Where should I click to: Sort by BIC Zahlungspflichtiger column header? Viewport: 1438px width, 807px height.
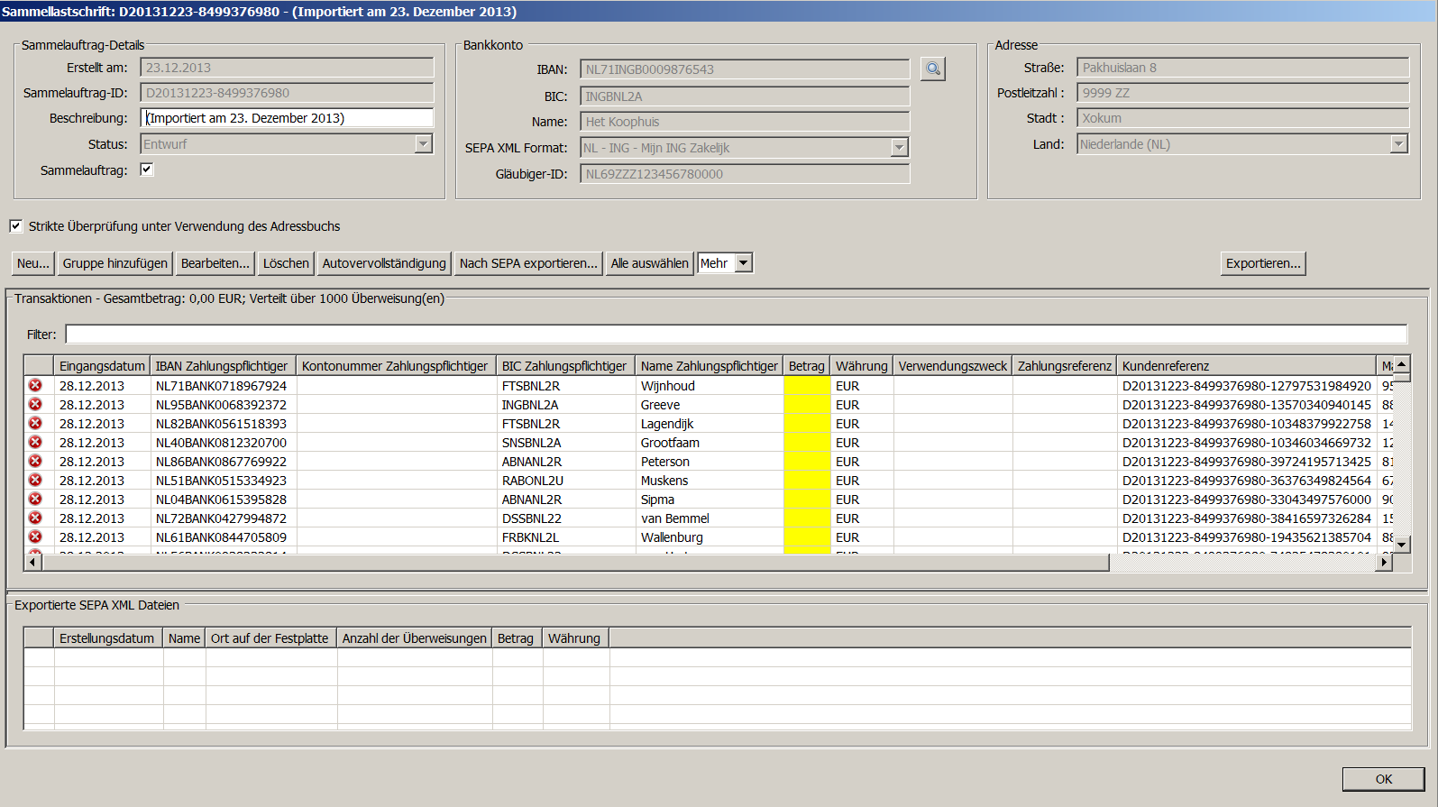[564, 366]
